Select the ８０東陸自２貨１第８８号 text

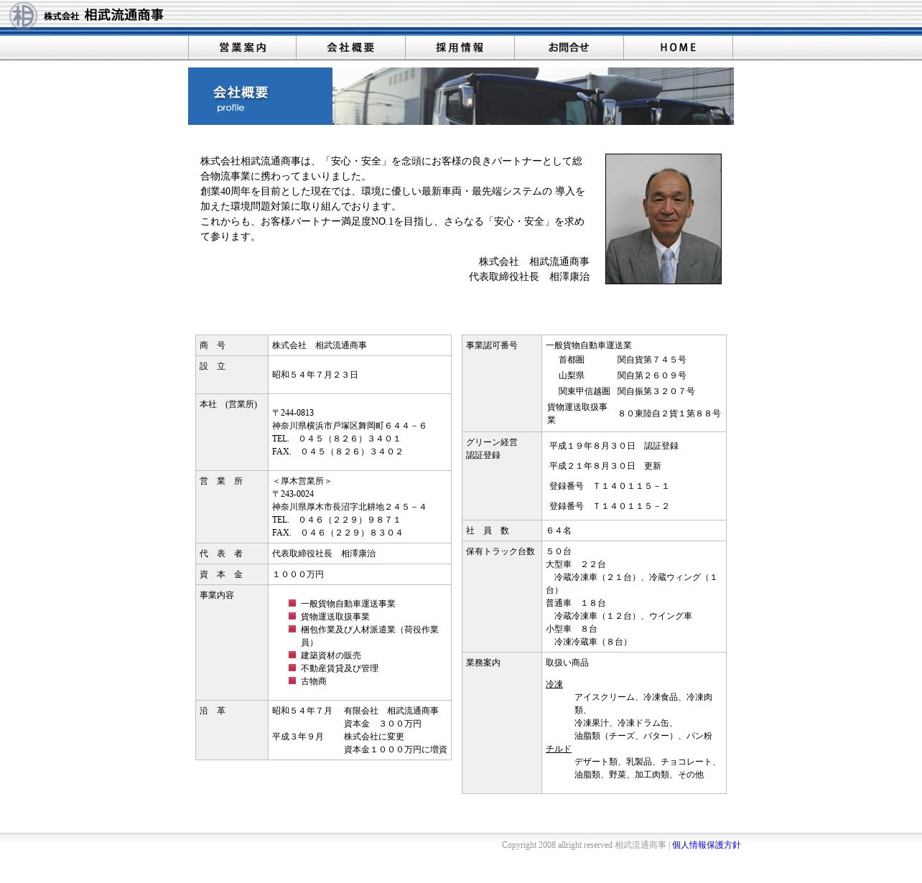click(669, 414)
